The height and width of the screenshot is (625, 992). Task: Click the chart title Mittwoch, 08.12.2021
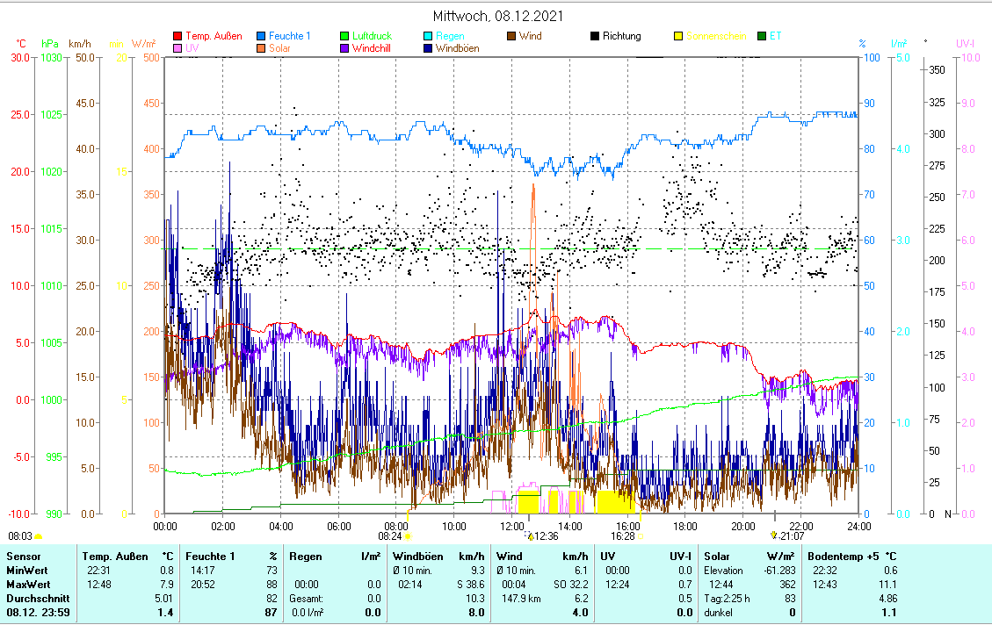pos(498,16)
